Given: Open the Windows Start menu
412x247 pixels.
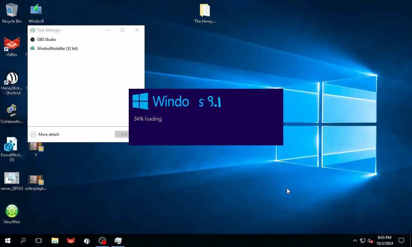Looking at the screenshot, I should pos(8,241).
